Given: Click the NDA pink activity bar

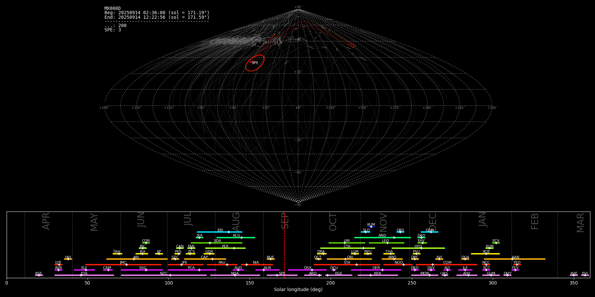Looking at the screenshot, I should click(235, 275).
